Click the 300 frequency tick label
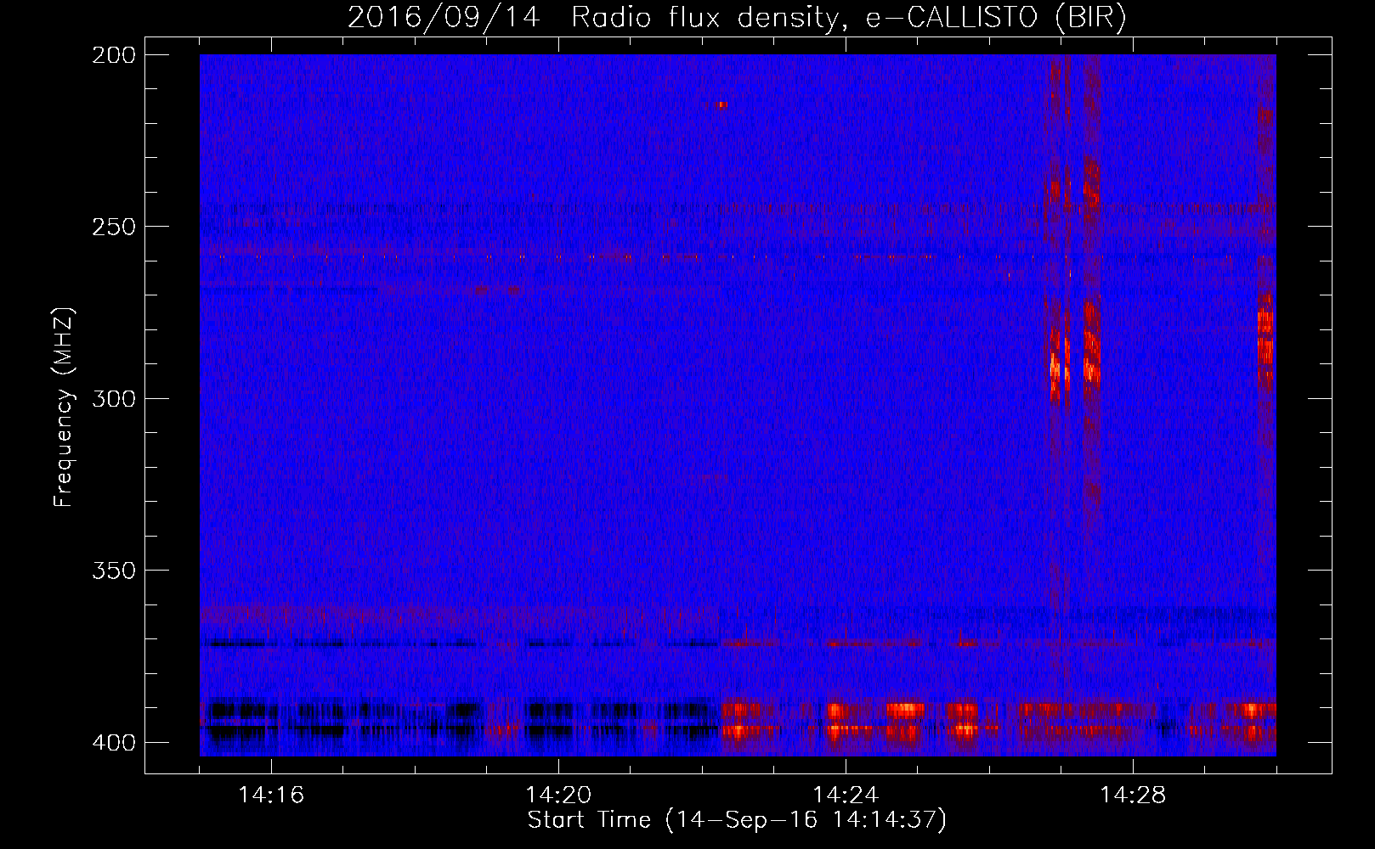 pyautogui.click(x=113, y=398)
